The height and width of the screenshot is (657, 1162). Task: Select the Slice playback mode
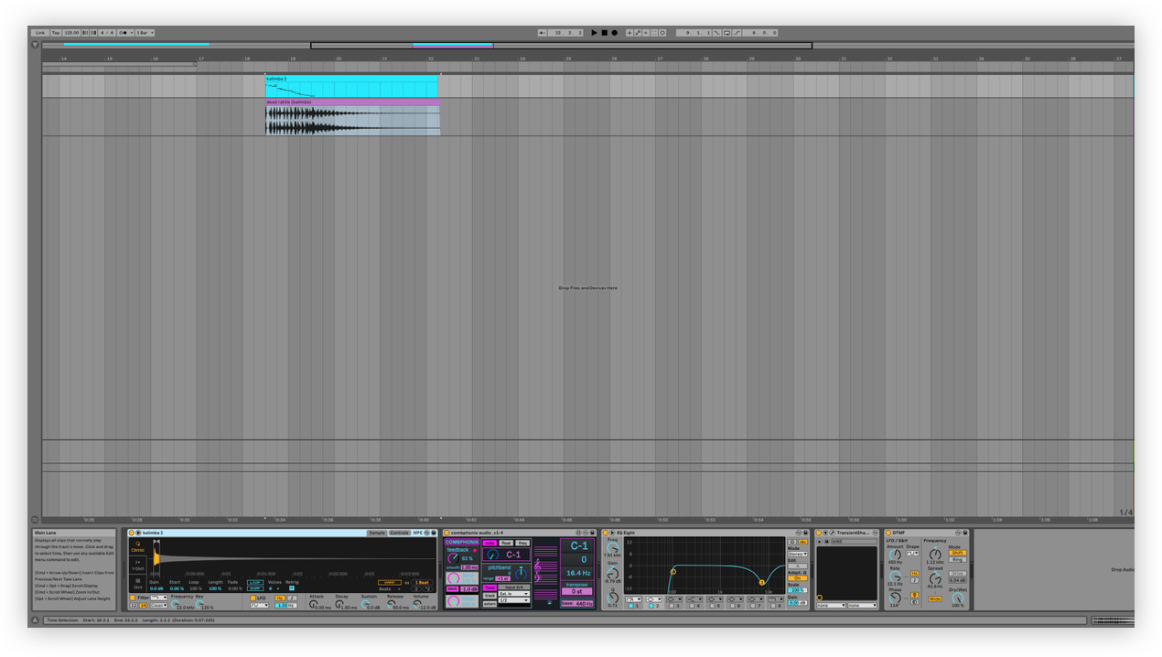[137, 583]
